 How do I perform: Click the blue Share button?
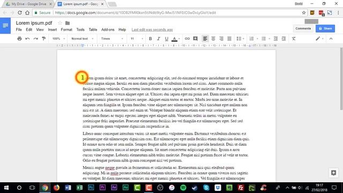[x=325, y=28]
